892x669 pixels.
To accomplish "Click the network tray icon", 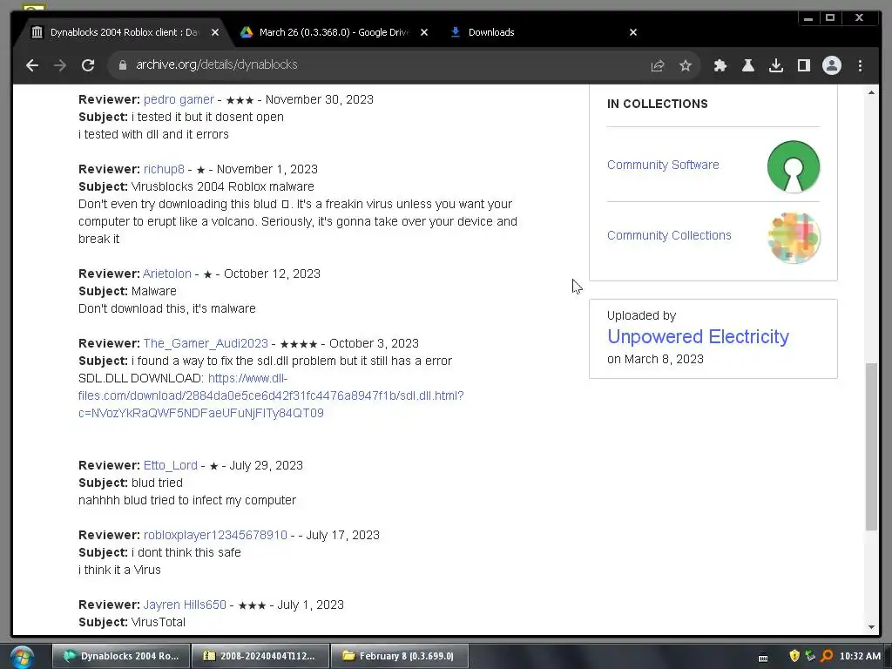I will (x=810, y=656).
